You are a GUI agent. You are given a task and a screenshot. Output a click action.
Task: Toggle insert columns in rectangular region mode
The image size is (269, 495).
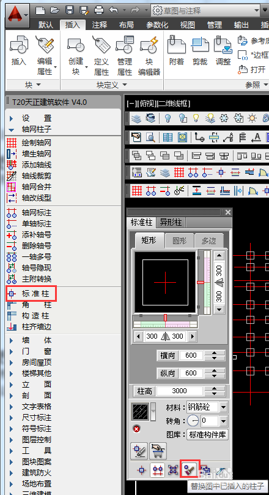[173, 470]
